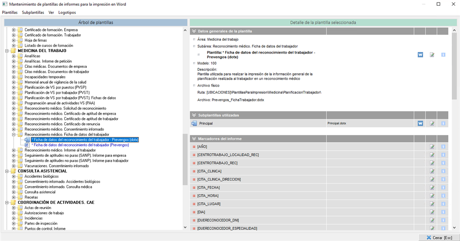Edit the [CITA_FECHA] marker
This screenshot has height=241, width=460.
click(432, 187)
